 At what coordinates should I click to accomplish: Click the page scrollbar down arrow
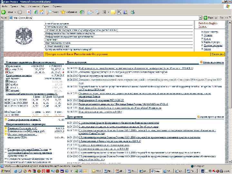click(x=230, y=161)
